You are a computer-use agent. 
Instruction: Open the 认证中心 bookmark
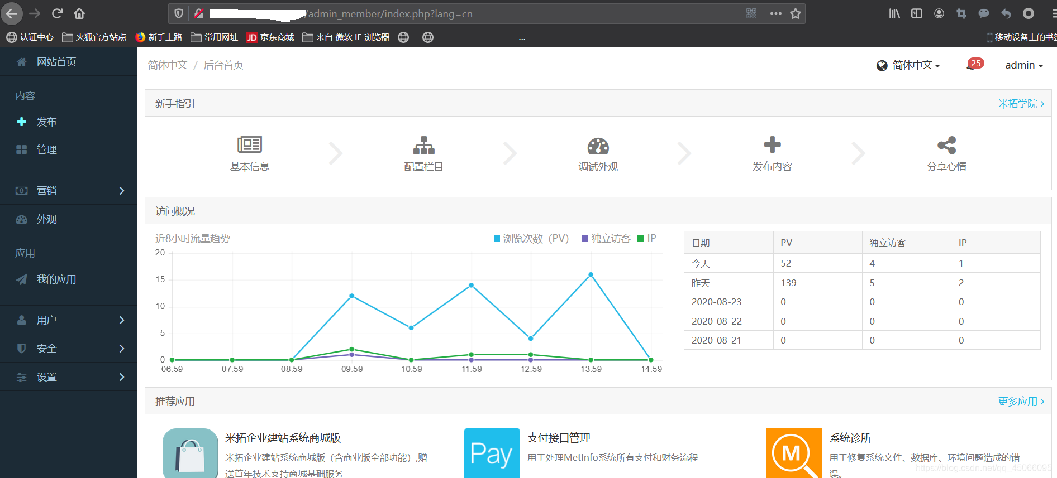(x=30, y=37)
